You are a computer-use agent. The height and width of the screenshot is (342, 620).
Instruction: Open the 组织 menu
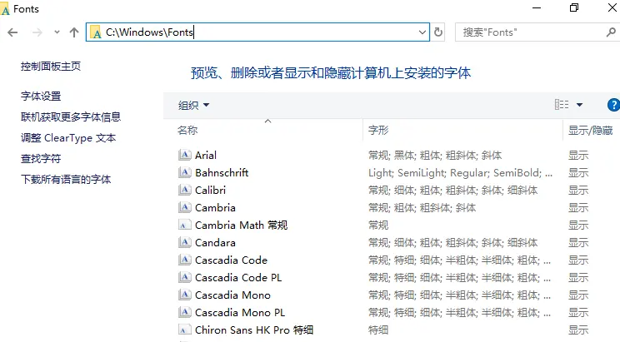click(x=193, y=106)
